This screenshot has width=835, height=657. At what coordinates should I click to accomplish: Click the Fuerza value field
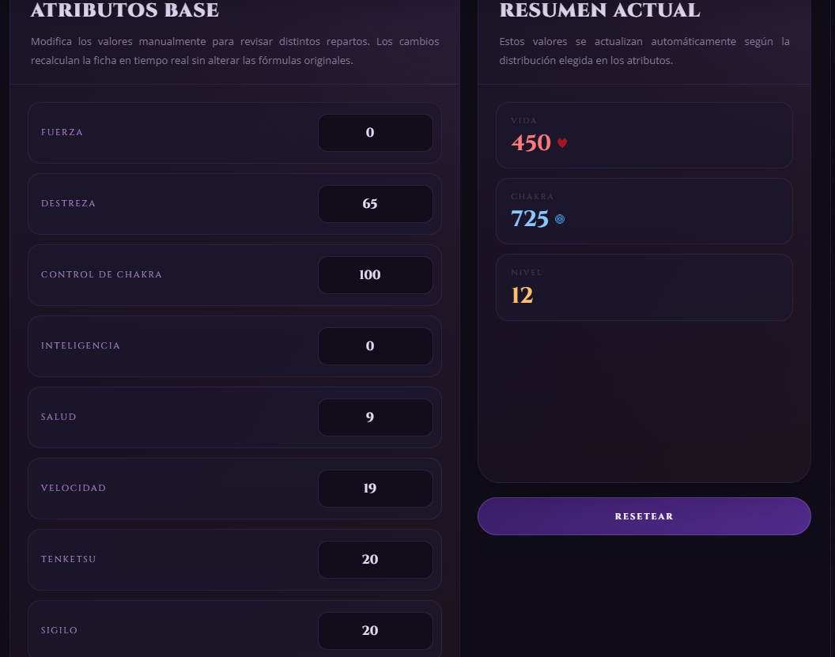tap(376, 133)
